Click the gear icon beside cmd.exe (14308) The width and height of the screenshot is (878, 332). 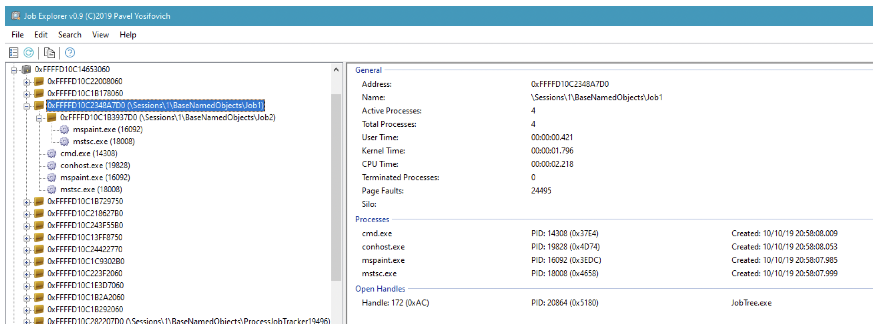tap(52, 153)
